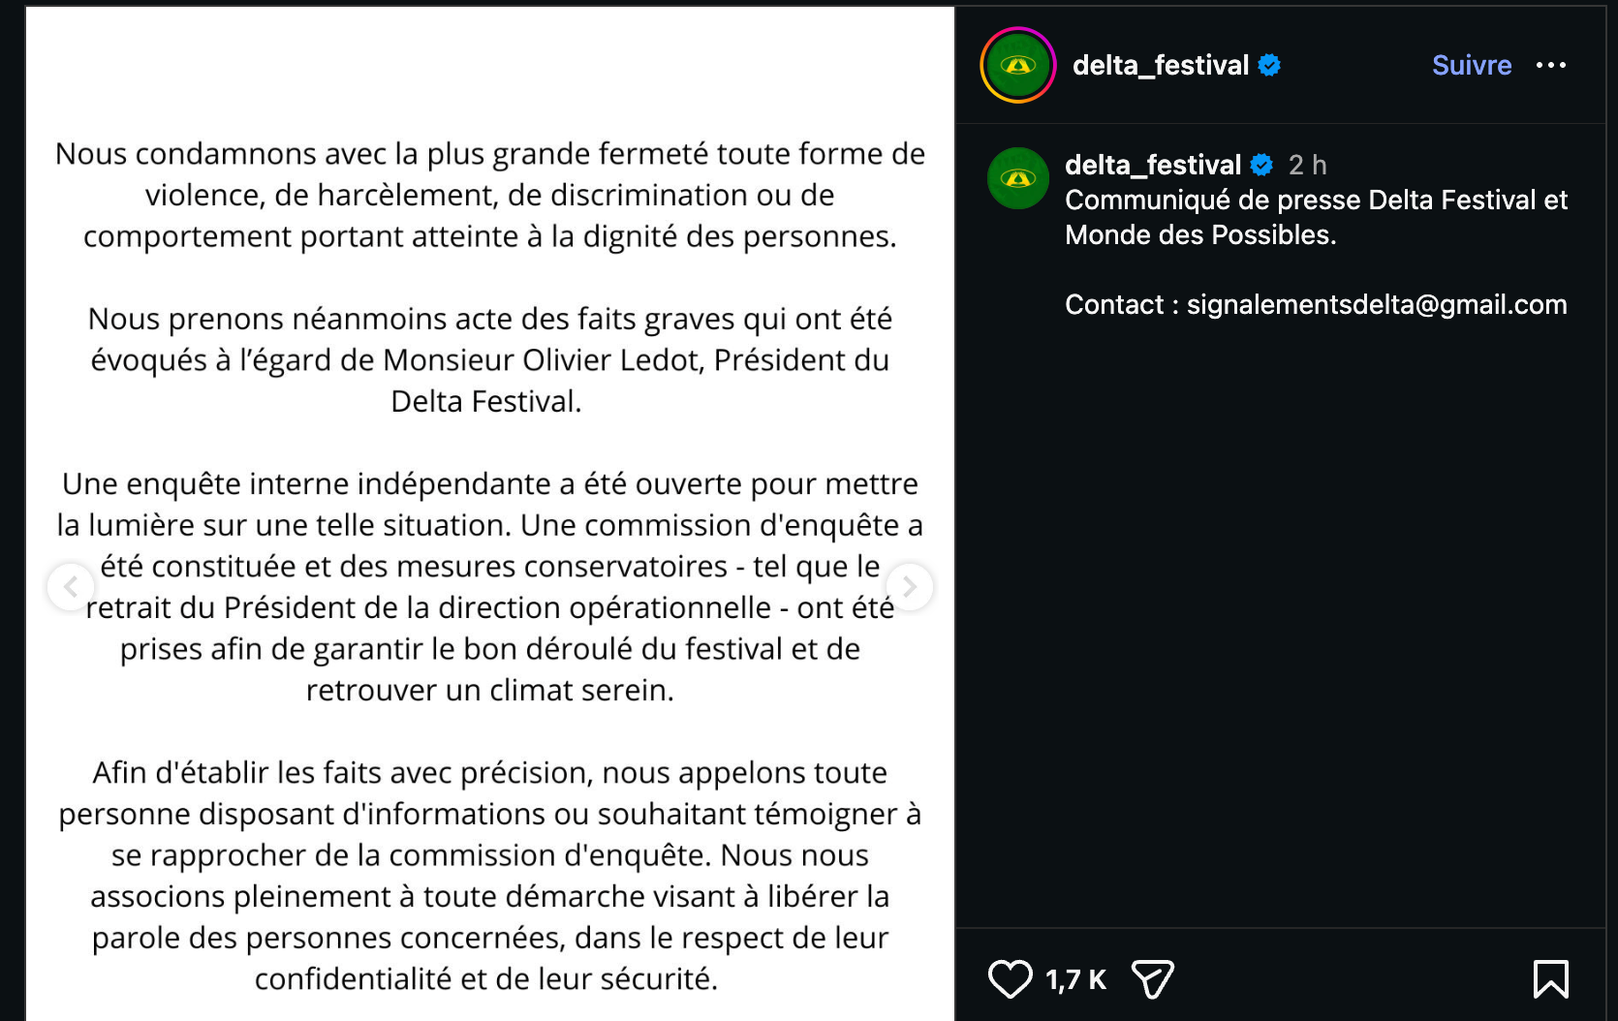Viewport: 1618px width, 1021px height.
Task: Open delta_festival profile from header username
Action: (x=1161, y=65)
